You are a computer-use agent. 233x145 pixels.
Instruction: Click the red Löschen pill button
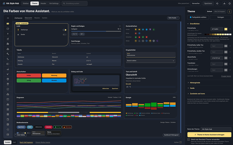(x=48, y=127)
